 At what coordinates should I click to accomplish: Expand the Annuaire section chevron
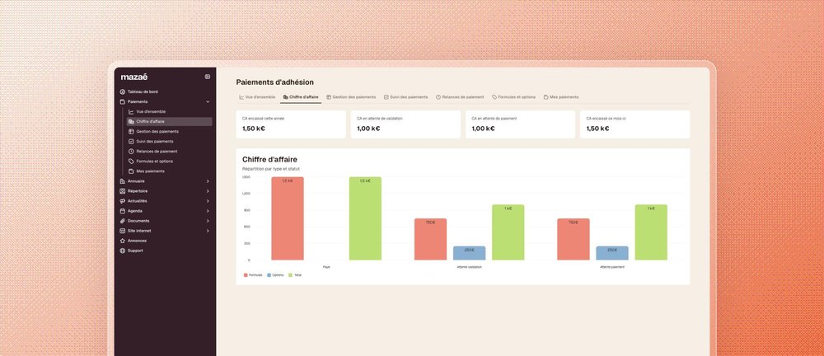click(x=208, y=181)
